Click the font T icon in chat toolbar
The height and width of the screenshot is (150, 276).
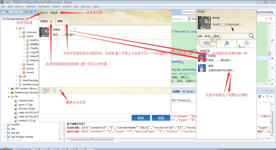click(42, 90)
